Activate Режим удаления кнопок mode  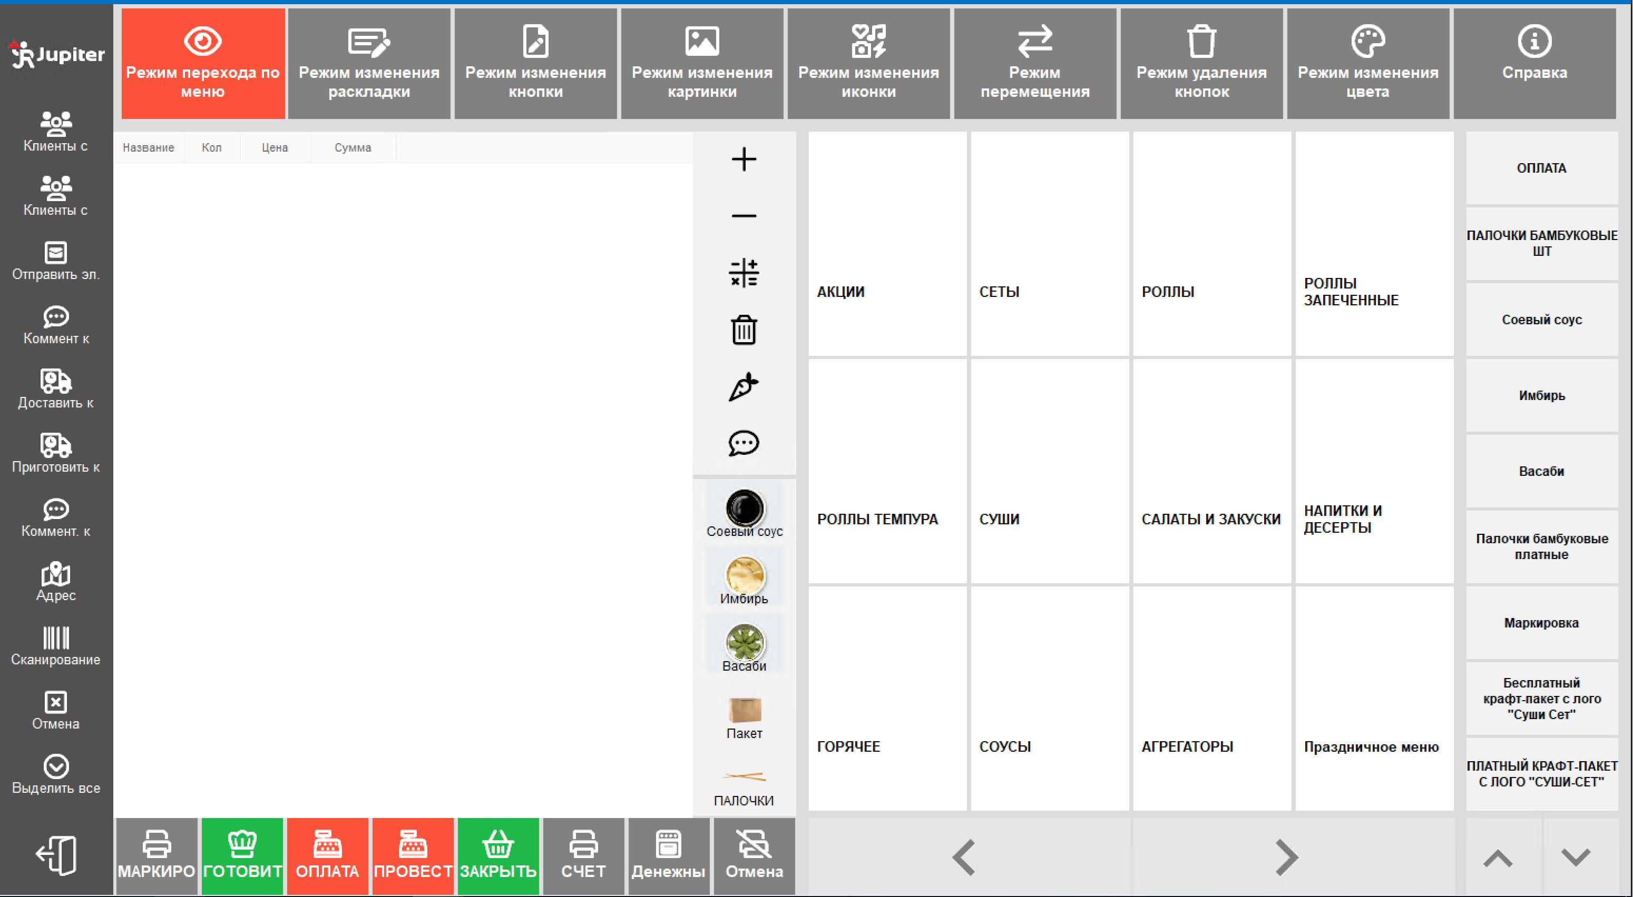pyautogui.click(x=1201, y=63)
